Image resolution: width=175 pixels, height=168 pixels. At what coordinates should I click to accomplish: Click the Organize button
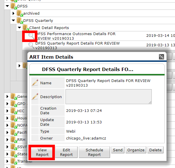(x=136, y=150)
